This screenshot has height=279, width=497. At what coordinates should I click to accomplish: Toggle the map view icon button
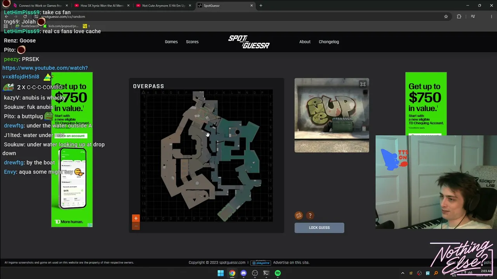pyautogui.click(x=299, y=215)
